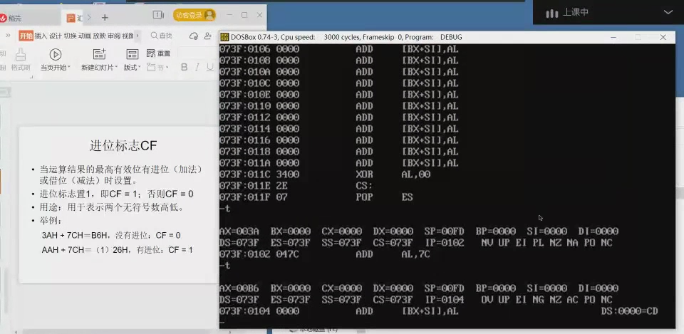Click the AX=00B6 register value
Viewport: 684px width, 334px height.
click(x=239, y=288)
